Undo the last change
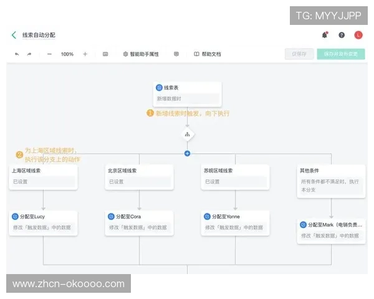The image size is (374, 299). [17, 54]
